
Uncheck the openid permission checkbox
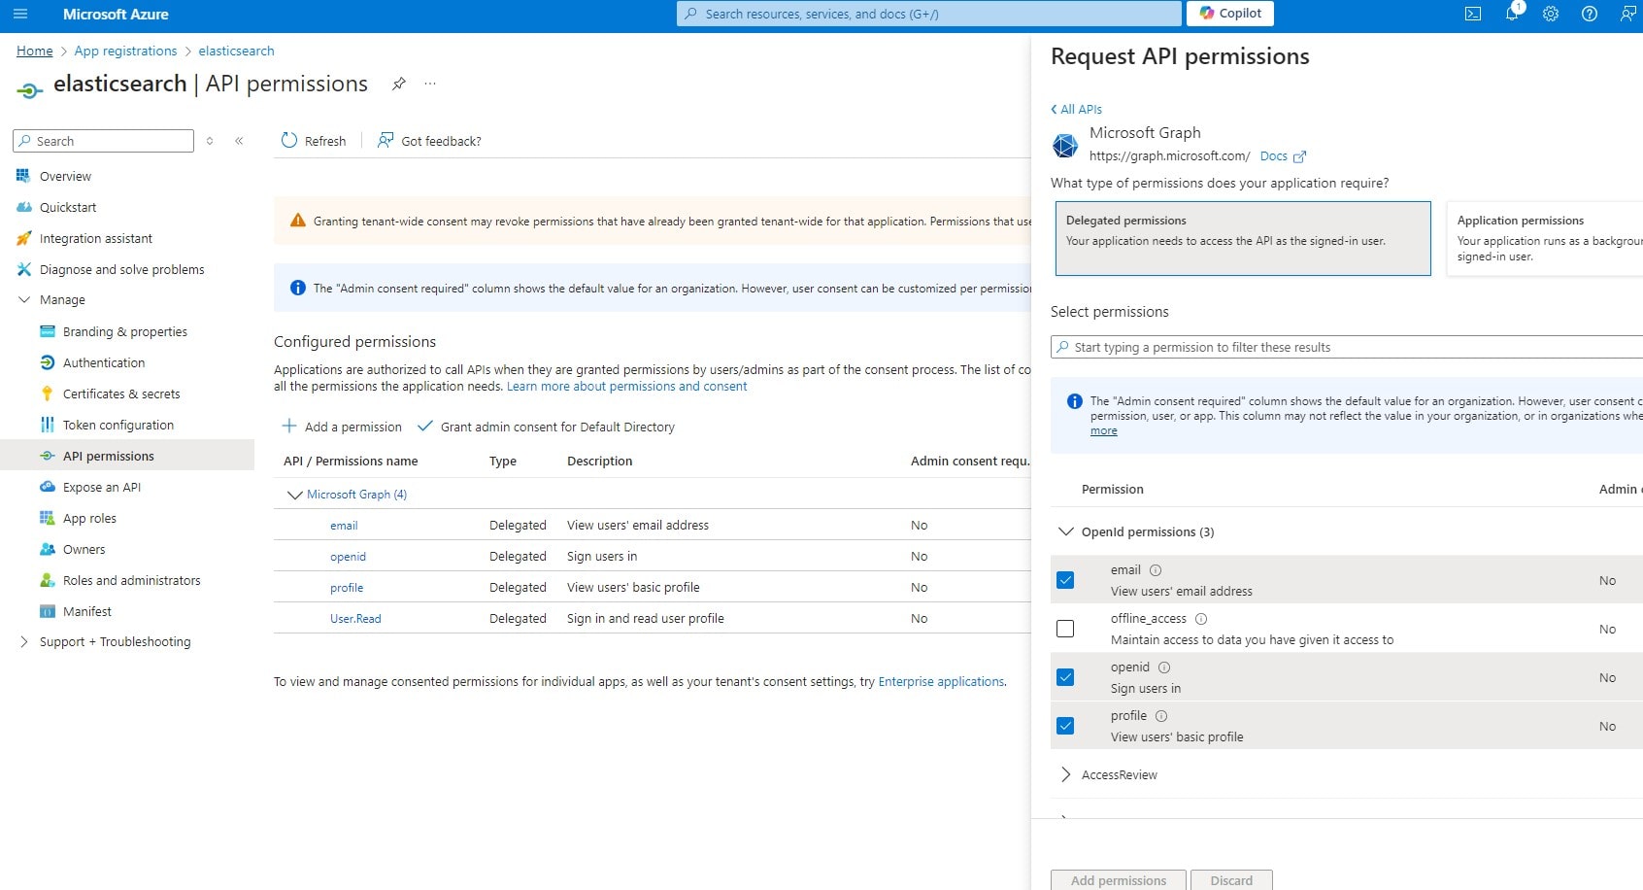pos(1065,677)
